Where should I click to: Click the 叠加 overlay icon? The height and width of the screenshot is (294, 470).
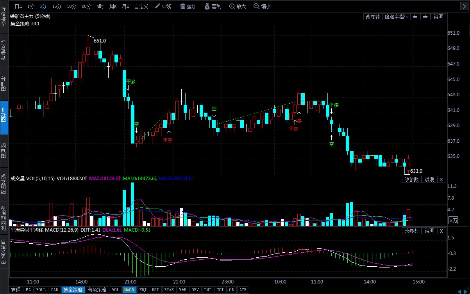tap(188, 6)
